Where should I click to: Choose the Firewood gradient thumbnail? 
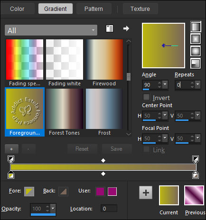point(104,60)
